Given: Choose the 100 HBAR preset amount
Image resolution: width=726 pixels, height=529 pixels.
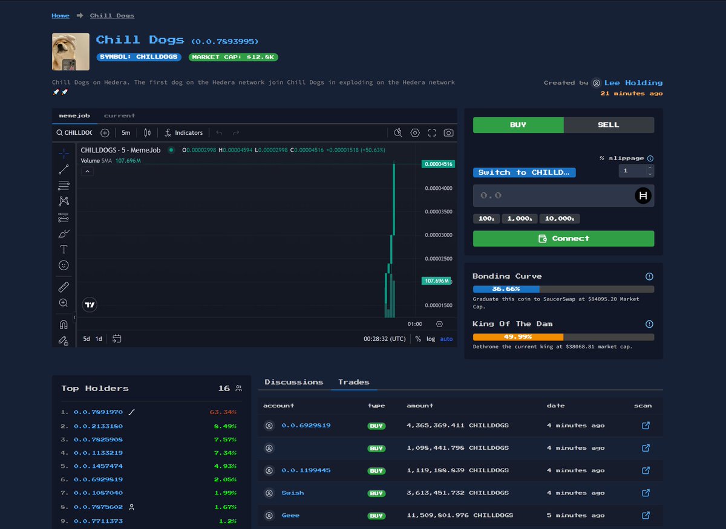Looking at the screenshot, I should (486, 219).
